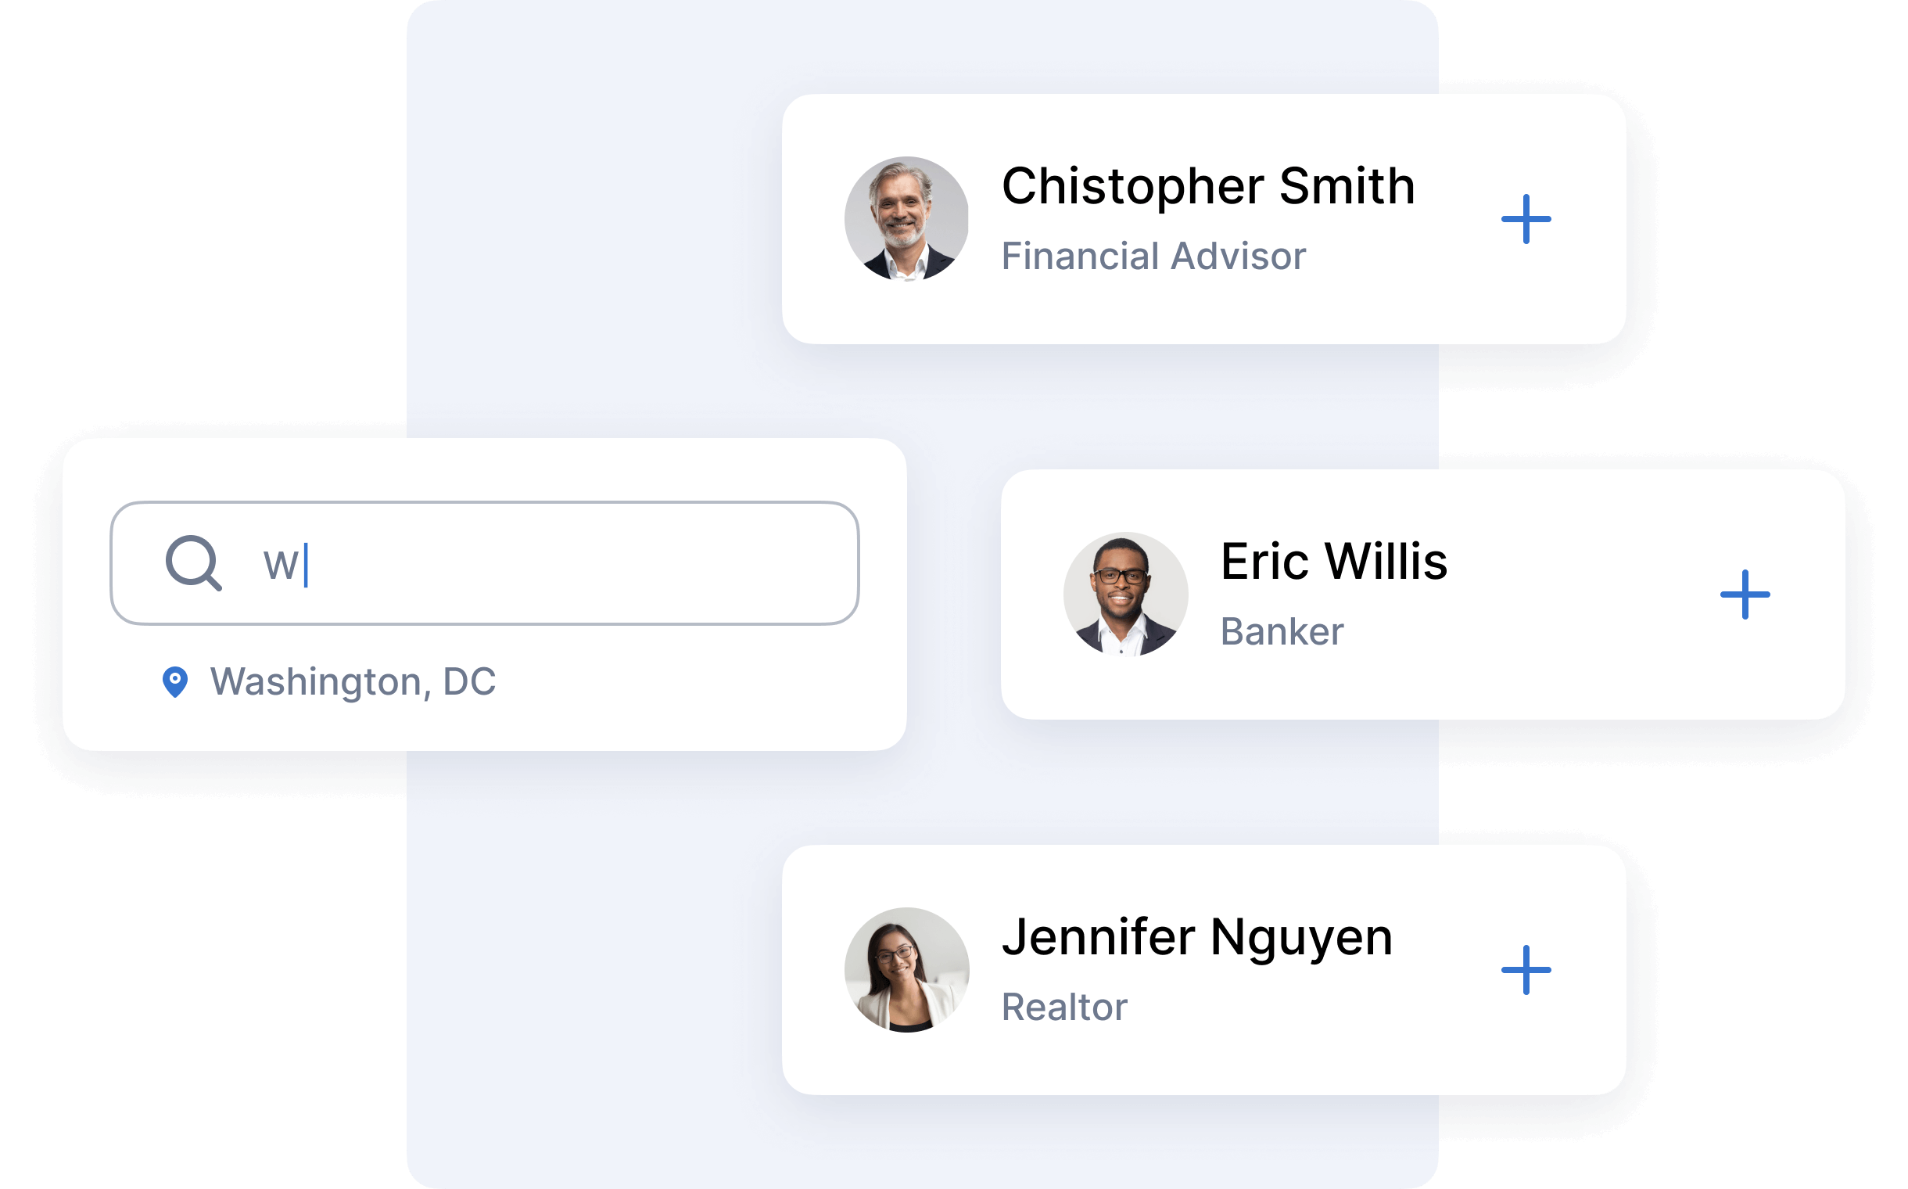The height and width of the screenshot is (1189, 1908).
Task: Add Chistopher Smith with the plus icon
Action: click(1525, 219)
